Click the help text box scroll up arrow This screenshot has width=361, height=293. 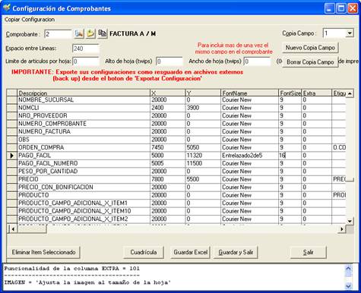[349, 268]
